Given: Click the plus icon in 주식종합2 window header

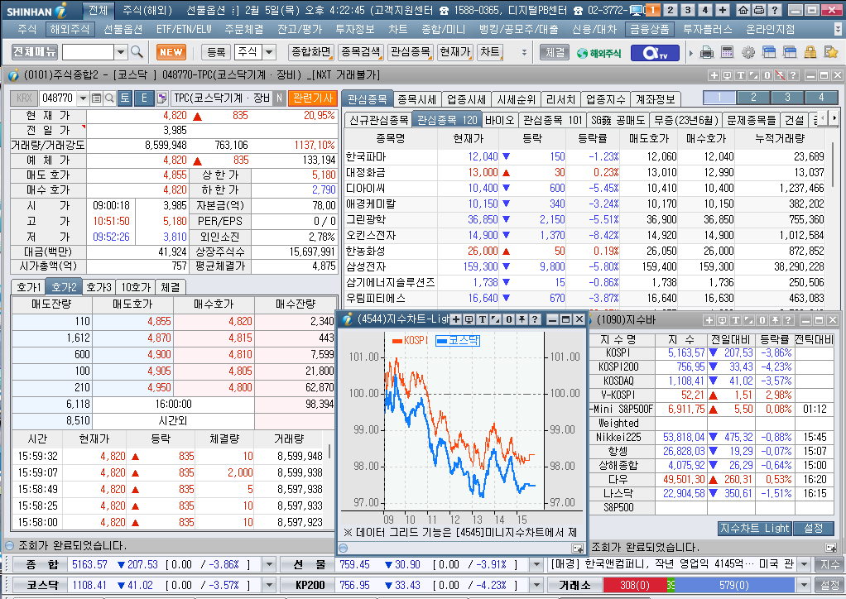Looking at the screenshot, I should [x=714, y=75].
